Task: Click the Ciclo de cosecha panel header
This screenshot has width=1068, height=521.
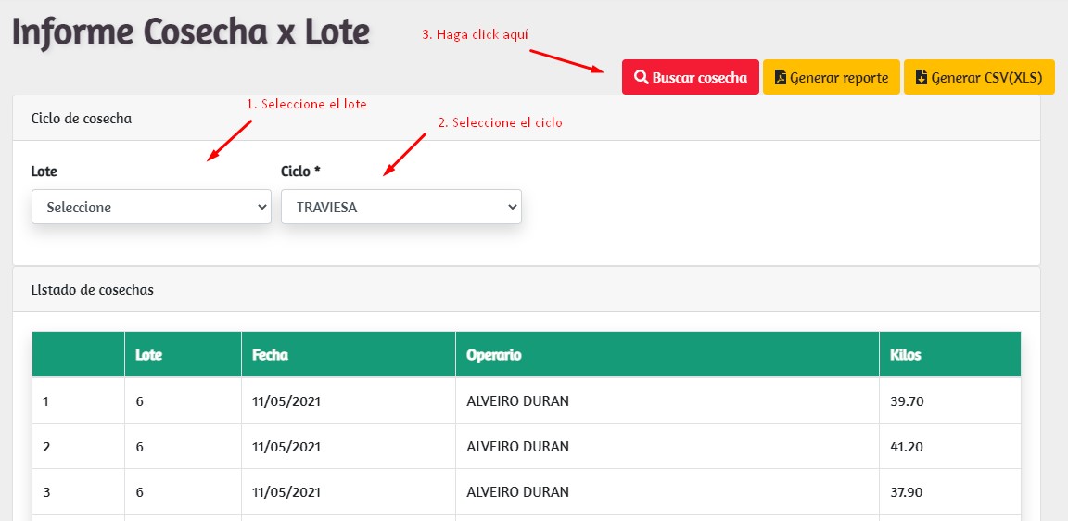Action: 82,119
